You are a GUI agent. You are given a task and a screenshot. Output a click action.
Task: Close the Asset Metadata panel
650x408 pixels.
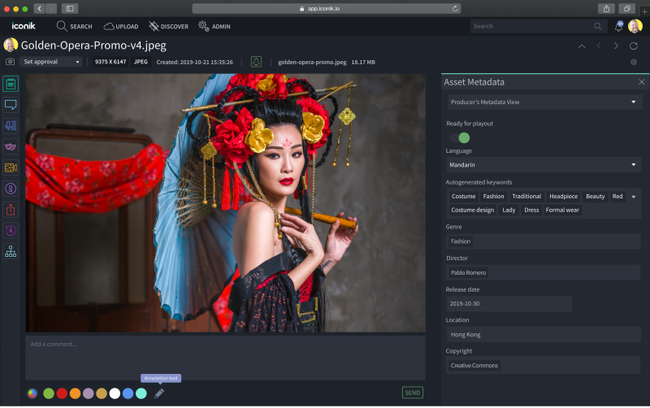641,82
